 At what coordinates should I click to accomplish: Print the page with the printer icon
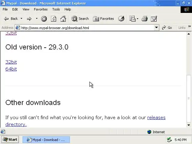145,19
